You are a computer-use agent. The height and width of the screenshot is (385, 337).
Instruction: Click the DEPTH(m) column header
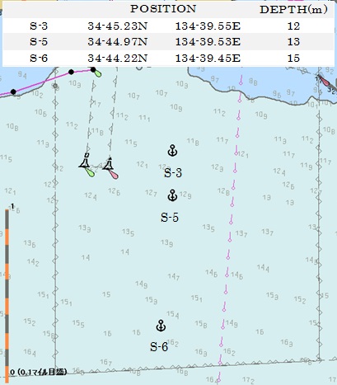(293, 10)
